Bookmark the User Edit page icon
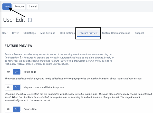 click(x=30, y=20)
